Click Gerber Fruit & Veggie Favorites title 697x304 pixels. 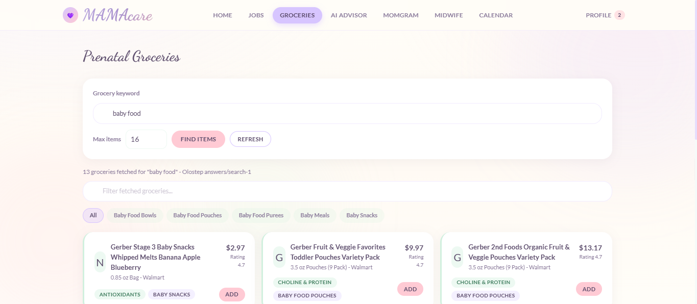(338, 252)
